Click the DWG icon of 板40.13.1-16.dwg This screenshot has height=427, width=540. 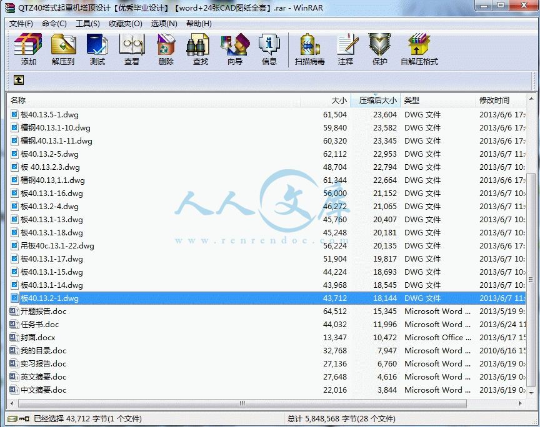pyautogui.click(x=14, y=193)
